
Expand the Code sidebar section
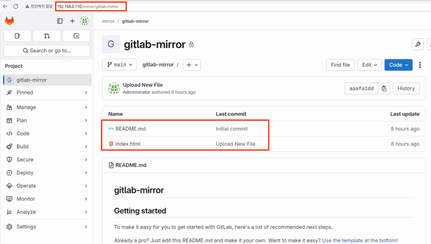pos(86,134)
